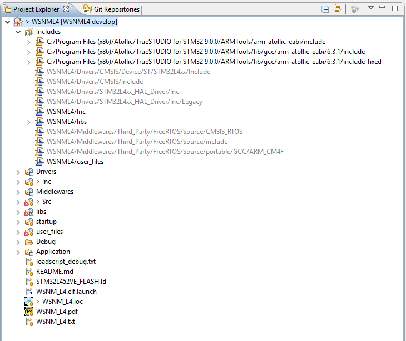Select STM32L4xx/Include device entry
The height and width of the screenshot is (341, 406).
(128, 72)
